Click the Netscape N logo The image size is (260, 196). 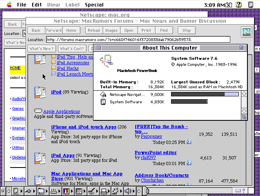point(247,32)
